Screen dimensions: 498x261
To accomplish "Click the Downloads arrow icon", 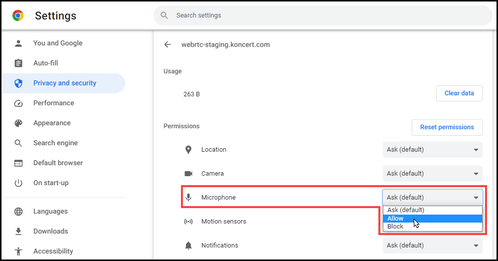I will (x=18, y=231).
